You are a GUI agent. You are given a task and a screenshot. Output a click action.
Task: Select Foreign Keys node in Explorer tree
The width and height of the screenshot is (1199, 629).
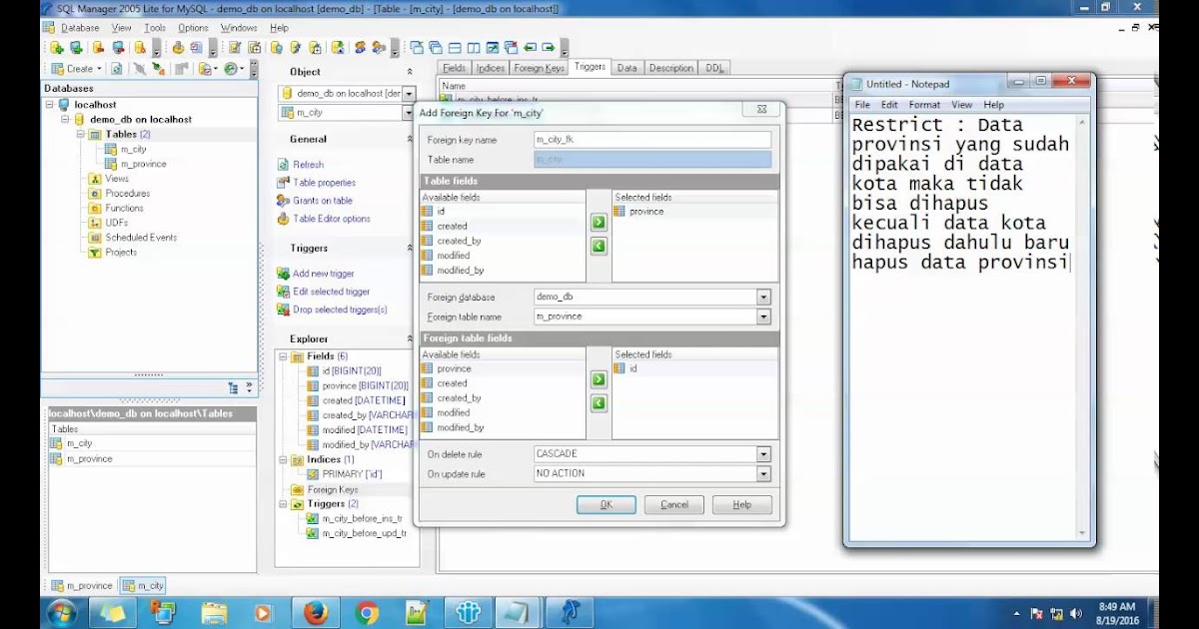[332, 490]
